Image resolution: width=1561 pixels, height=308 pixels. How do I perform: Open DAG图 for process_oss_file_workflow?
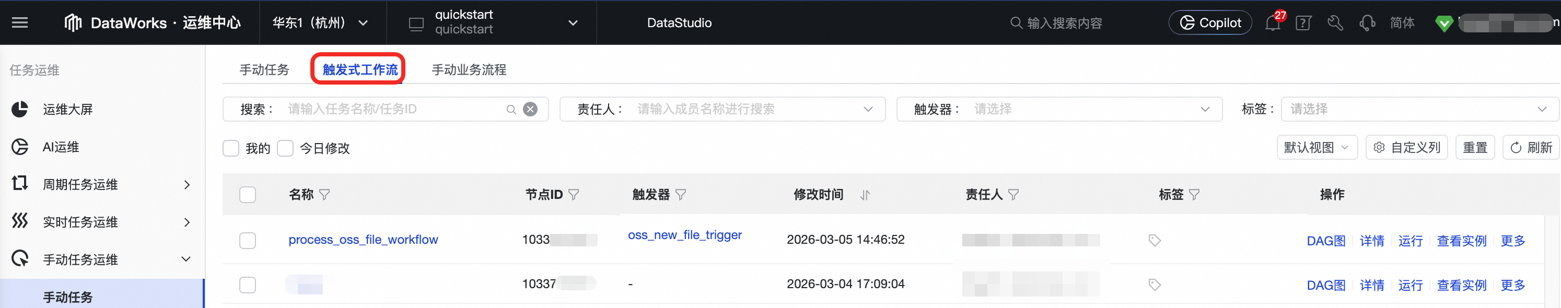click(1326, 241)
